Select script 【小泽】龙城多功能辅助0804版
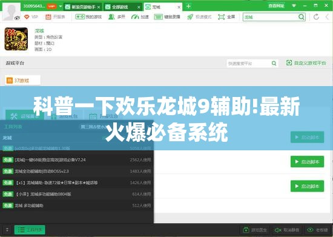Viewport: 333px width, 237px height. (x=77, y=194)
